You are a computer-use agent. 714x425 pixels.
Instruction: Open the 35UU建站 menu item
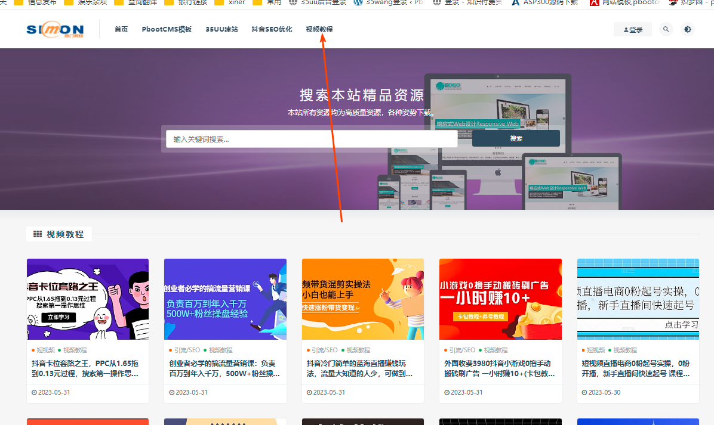pyautogui.click(x=221, y=29)
